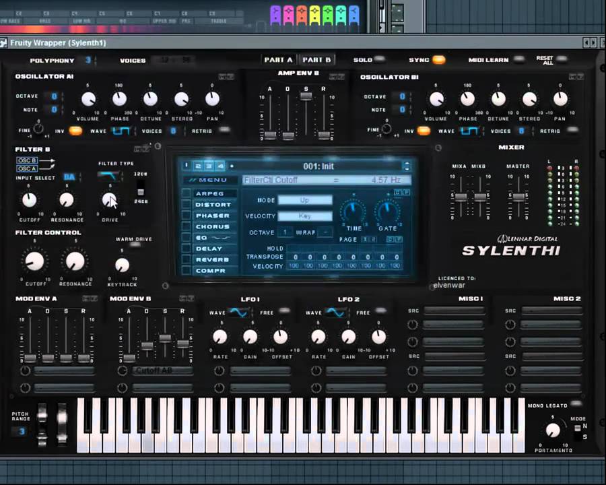This screenshot has height=485, width=606.
Task: Click the previous-preset arrow in the Fruity Wrapper title bar
Action: point(586,42)
